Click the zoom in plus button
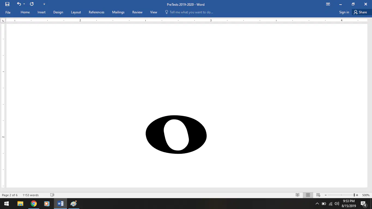This screenshot has height=209, width=372. coord(357,195)
